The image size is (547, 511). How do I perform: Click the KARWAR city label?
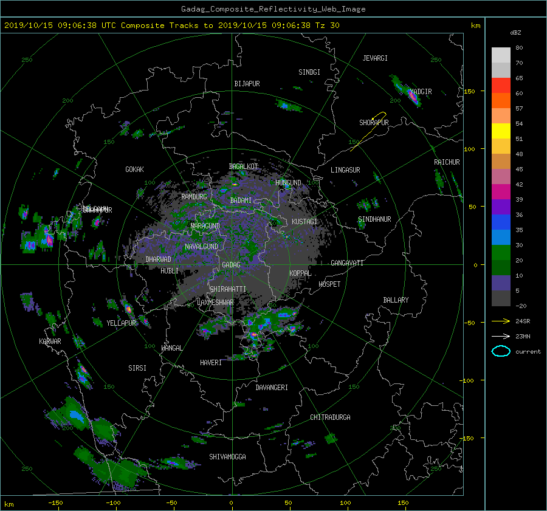50,341
